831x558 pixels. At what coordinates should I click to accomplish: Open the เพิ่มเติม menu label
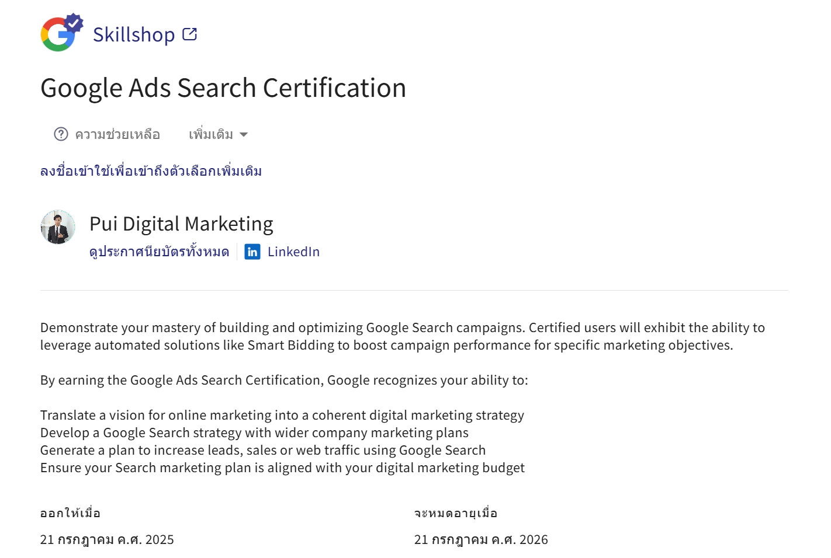[211, 135]
